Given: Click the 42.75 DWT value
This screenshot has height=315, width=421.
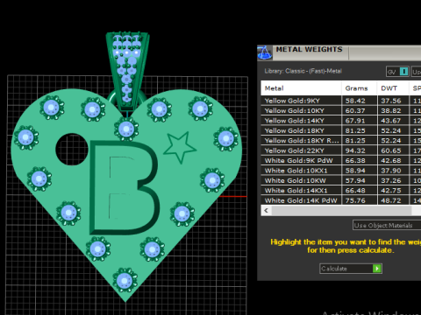Looking at the screenshot, I should [391, 190].
